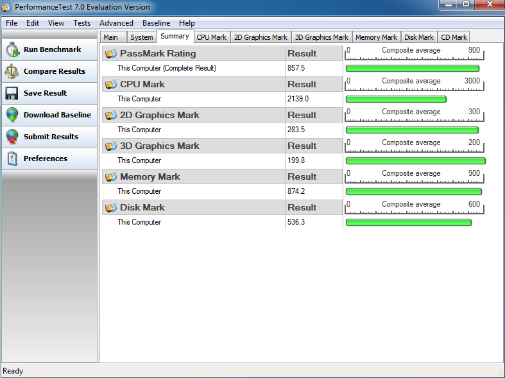Click the Submit Results button label

(x=51, y=137)
